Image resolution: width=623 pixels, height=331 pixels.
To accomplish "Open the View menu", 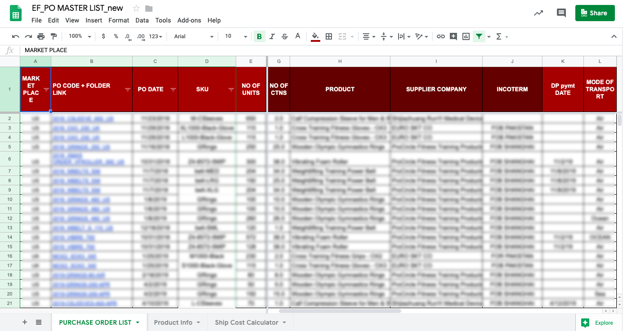I will pyautogui.click(x=72, y=20).
